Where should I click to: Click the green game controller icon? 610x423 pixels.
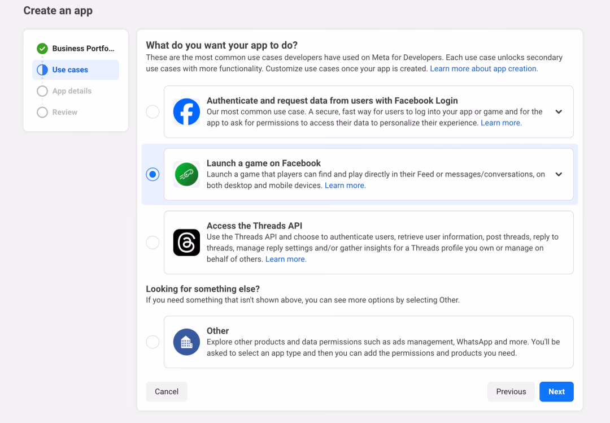coord(186,174)
